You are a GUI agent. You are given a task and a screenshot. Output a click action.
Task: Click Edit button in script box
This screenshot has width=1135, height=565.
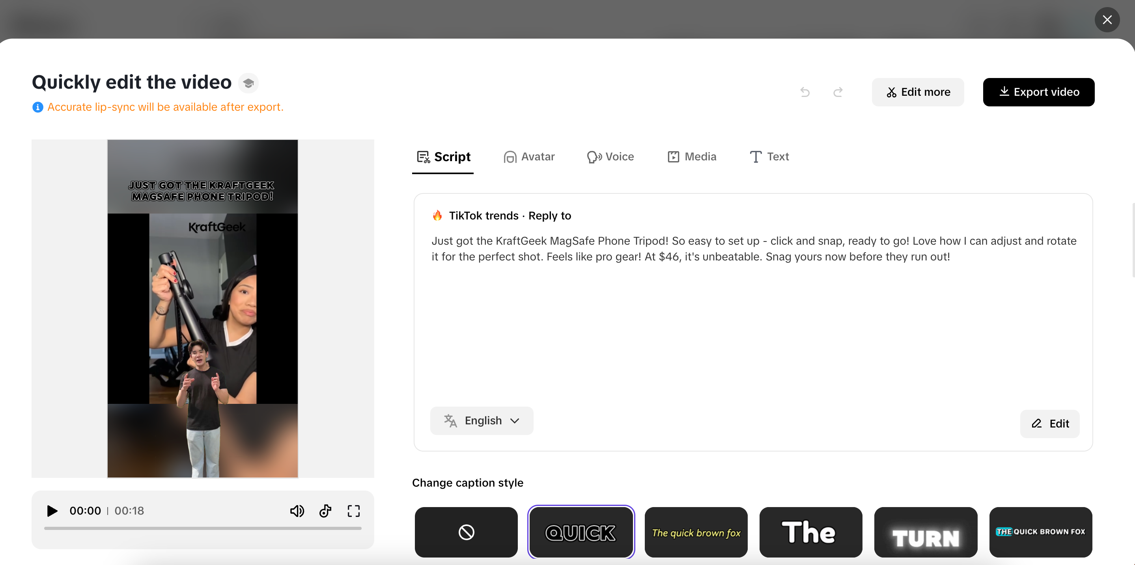point(1049,424)
